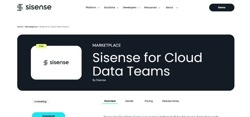Expand the Platform chevron arrow
This screenshot has height=117, width=250.
[99, 8]
